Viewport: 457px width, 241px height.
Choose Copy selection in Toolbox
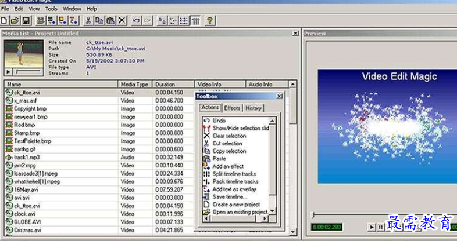[224, 151]
